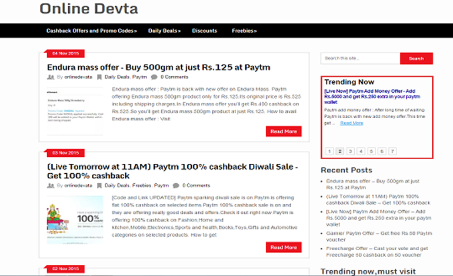Click comment bubble icon on Diwali post
The width and height of the screenshot is (453, 276).
coord(176,186)
